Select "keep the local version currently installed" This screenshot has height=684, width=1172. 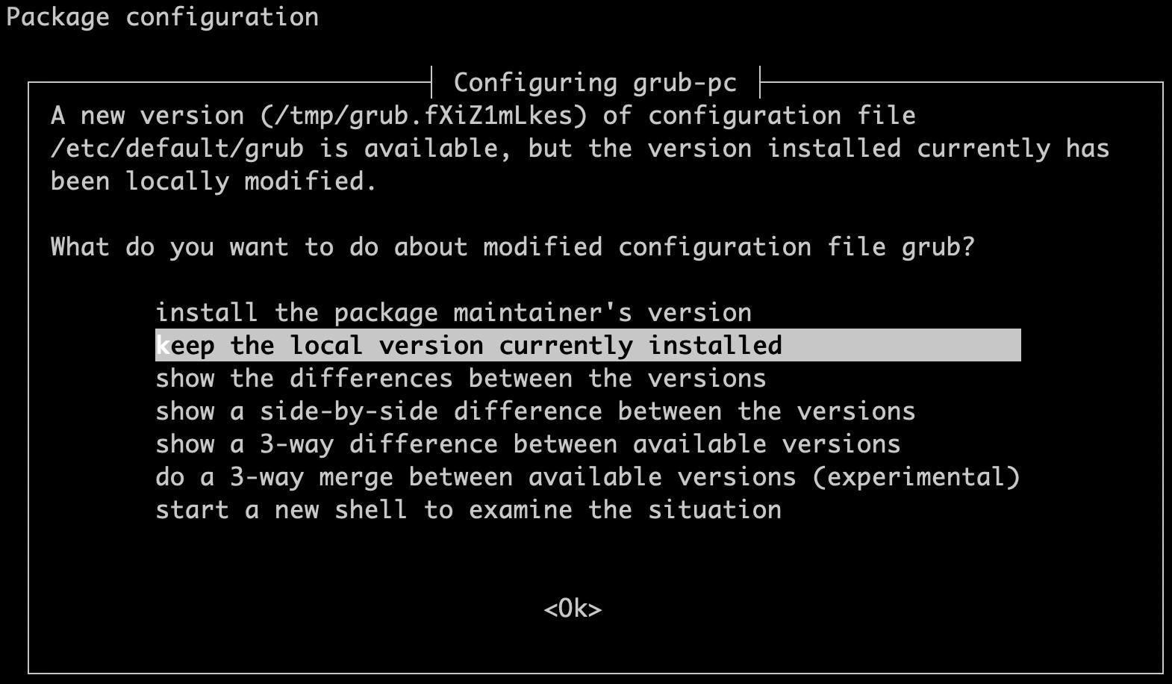[468, 345]
